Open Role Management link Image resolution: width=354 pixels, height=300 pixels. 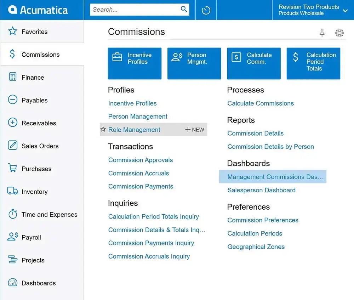pyautogui.click(x=134, y=130)
